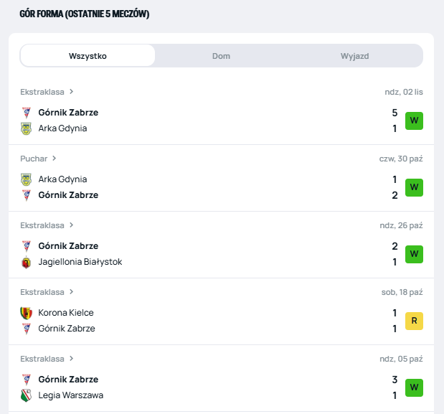
Task: Open Ekstraklasa chevron for 18 paź match
Action: click(x=72, y=292)
